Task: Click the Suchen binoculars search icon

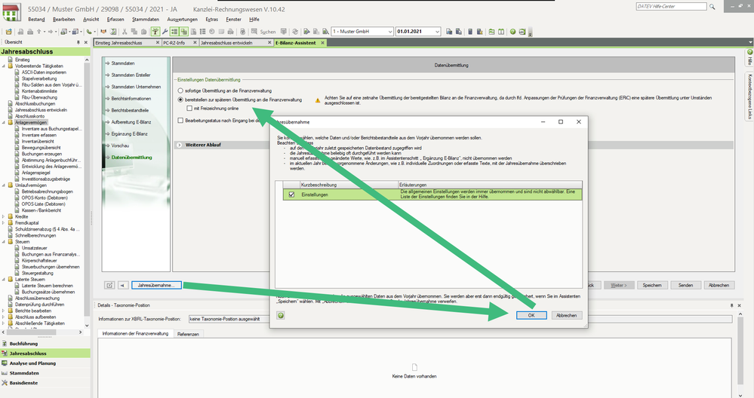Action: coord(254,32)
